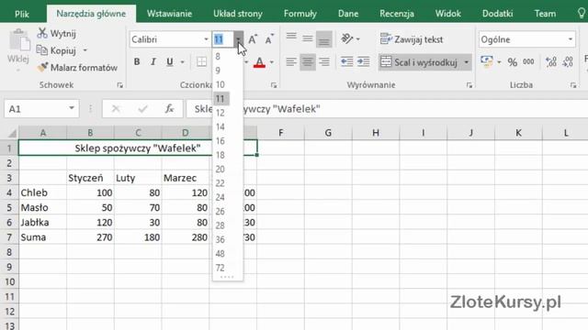Click the borders icon in Czcionka group
588x330 pixels.
(x=201, y=61)
